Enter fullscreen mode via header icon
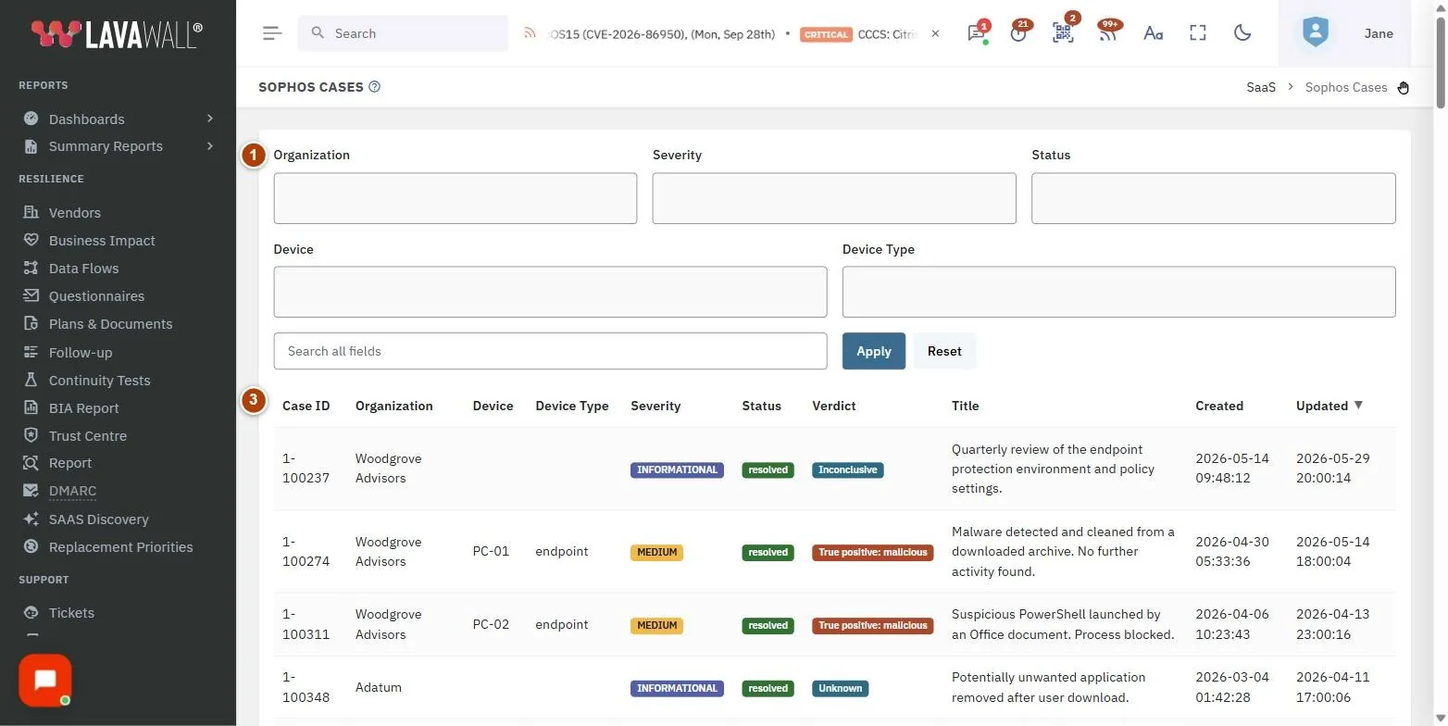This screenshot has width=1448, height=726. pos(1198,33)
